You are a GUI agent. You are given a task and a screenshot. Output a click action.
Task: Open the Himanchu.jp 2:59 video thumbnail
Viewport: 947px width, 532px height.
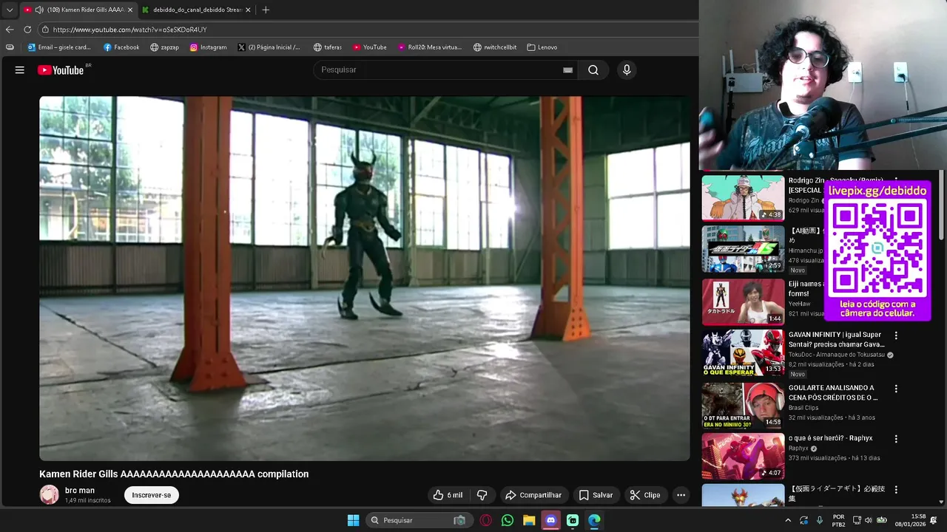point(743,249)
